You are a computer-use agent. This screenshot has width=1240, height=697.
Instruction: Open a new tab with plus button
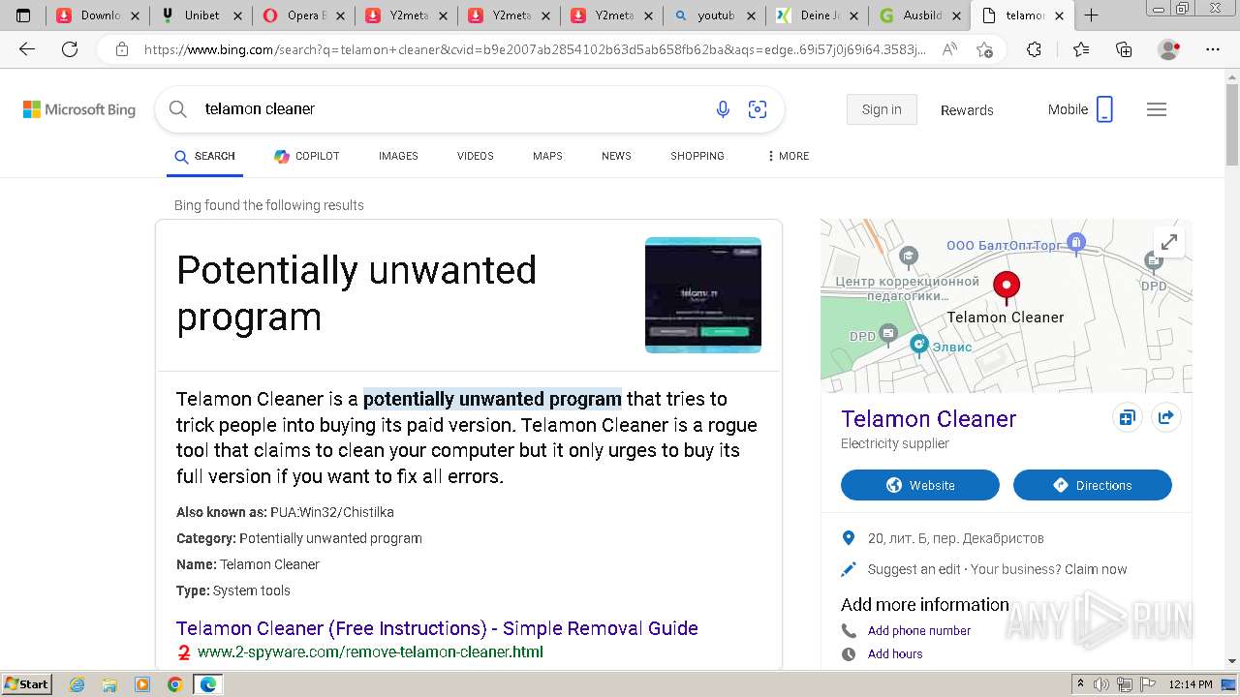1091,15
